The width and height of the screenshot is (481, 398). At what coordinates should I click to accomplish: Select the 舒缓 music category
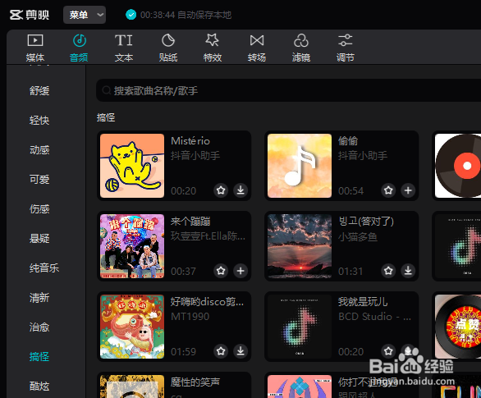pyautogui.click(x=39, y=91)
